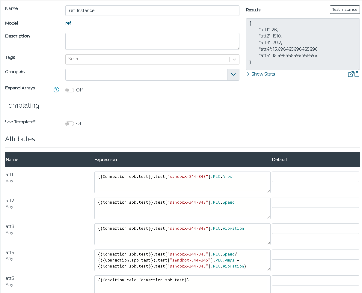Edit the att1 Amps expression box
Image resolution: width=362 pixels, height=293 pixels.
182,182
